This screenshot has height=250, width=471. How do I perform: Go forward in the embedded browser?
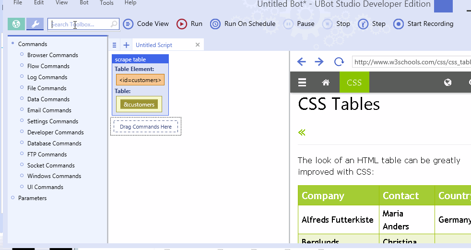319,62
